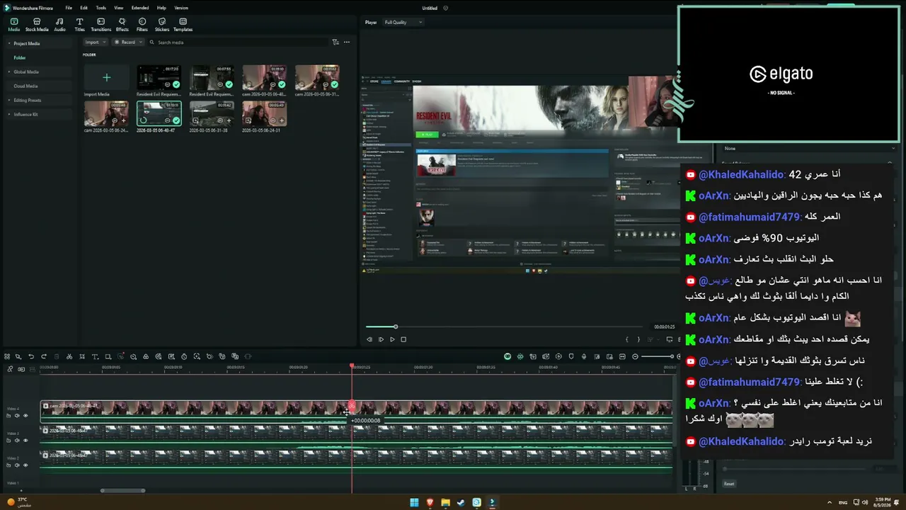Open the Titles panel icon
This screenshot has height=510, width=906.
point(79,22)
